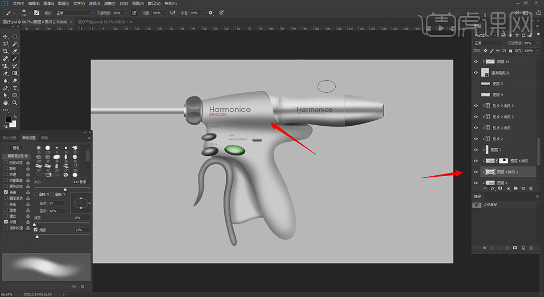Viewport: 544px width, 297px height.
Task: Show the 图层 5 layer
Action: pos(476,83)
